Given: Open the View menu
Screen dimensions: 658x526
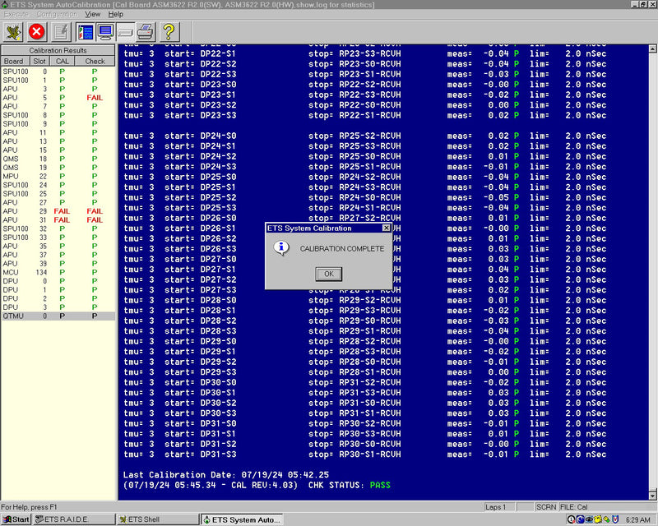Looking at the screenshot, I should tap(92, 13).
